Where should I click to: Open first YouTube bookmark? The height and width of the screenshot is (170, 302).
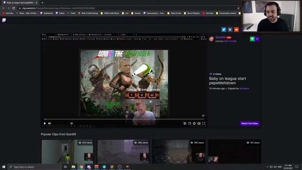point(8,13)
